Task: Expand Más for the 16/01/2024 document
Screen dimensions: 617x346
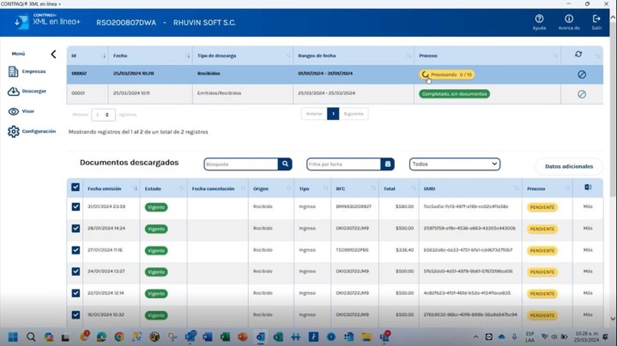Action: pyautogui.click(x=588, y=314)
